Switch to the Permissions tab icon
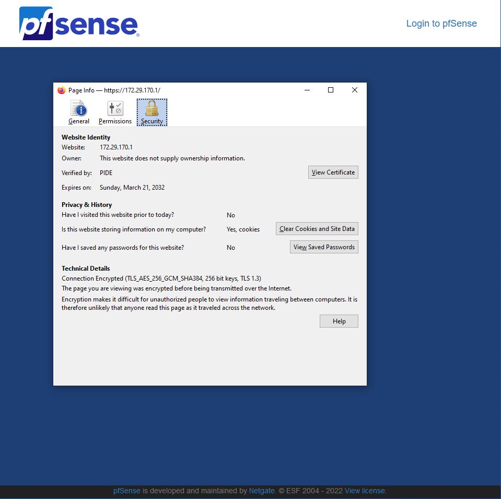The height and width of the screenshot is (499, 501). pyautogui.click(x=115, y=112)
